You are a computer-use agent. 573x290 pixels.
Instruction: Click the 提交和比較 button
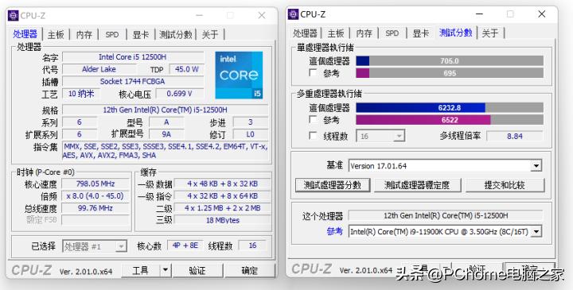point(505,185)
